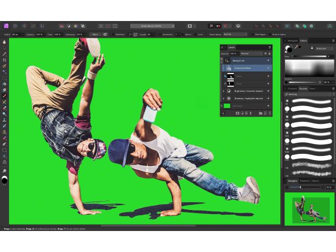Click the More button in context toolbar
The image size is (336, 252).
(95, 34)
